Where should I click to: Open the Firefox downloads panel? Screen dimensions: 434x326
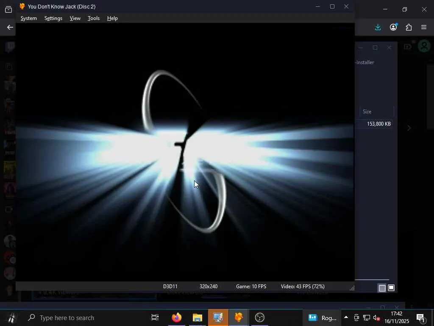pyautogui.click(x=378, y=27)
